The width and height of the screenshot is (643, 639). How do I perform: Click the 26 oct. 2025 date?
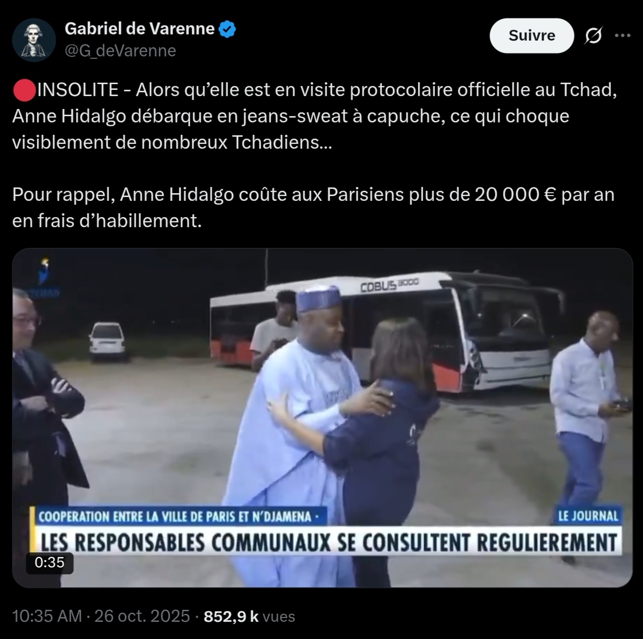[x=142, y=616]
